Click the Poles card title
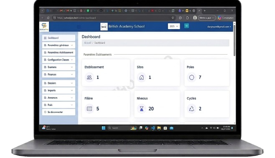The height and width of the screenshot is (158, 275). point(191,67)
